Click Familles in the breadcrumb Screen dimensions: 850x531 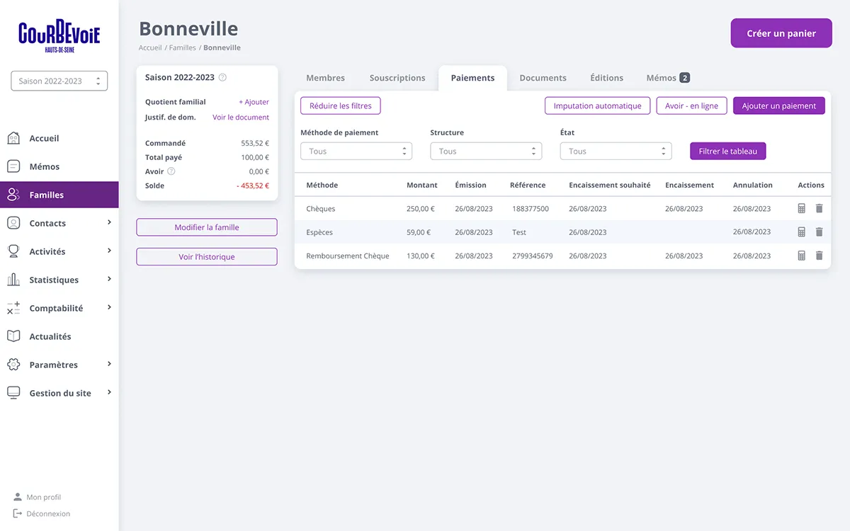coord(182,48)
